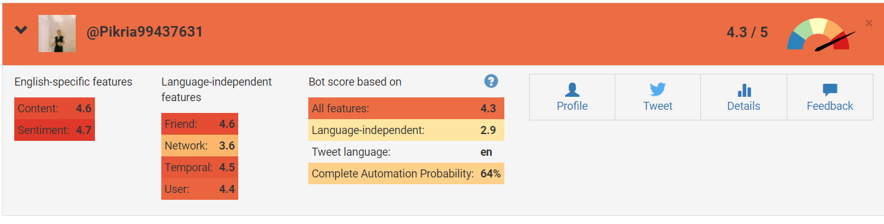The width and height of the screenshot is (884, 224).
Task: Click the Twitter bird Tweet button
Action: coord(658,97)
